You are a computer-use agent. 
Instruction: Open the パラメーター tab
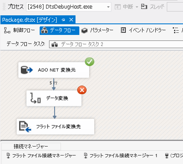(x=97, y=30)
